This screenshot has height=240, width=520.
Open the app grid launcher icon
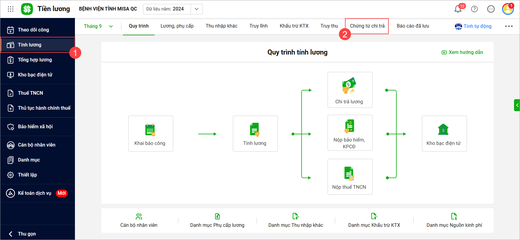[x=11, y=9]
